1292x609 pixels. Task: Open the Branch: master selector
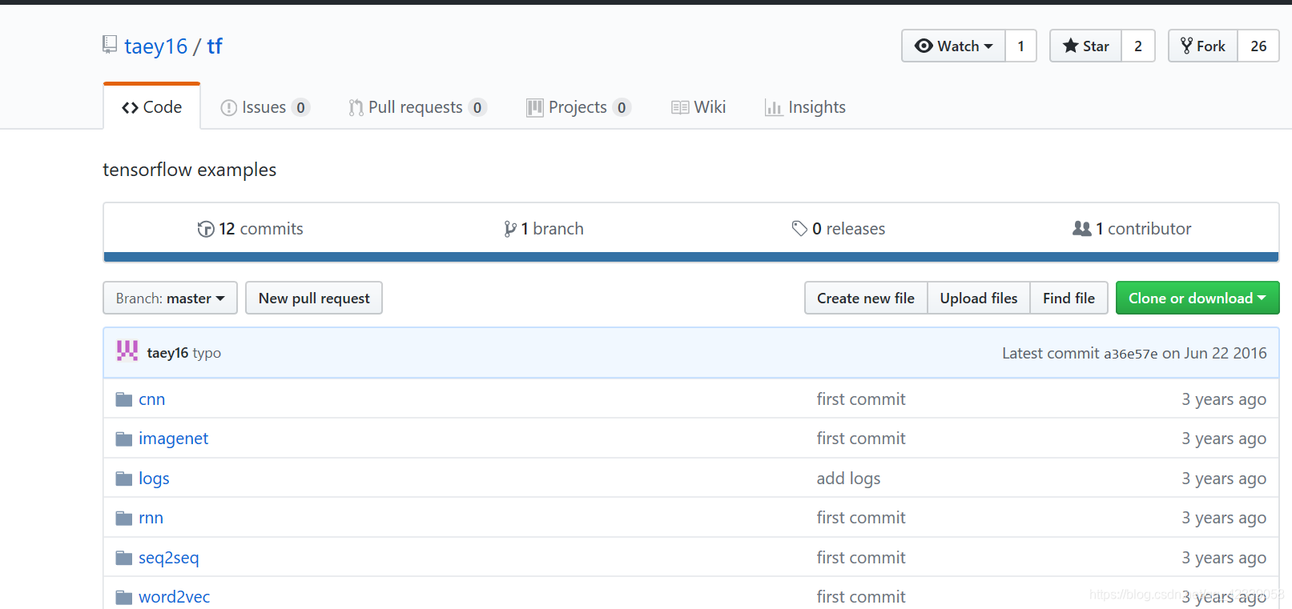[x=170, y=298]
